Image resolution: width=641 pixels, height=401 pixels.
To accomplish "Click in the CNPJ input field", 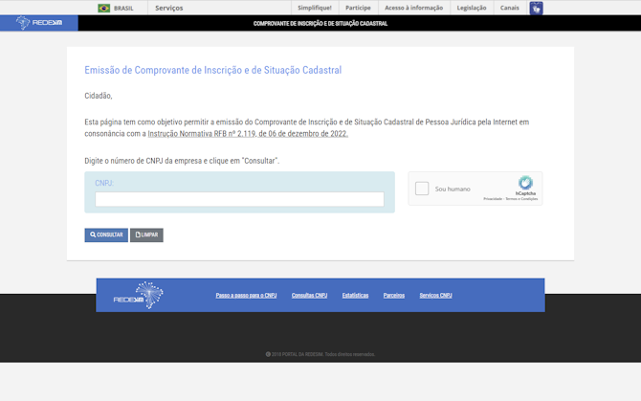I will click(x=239, y=199).
